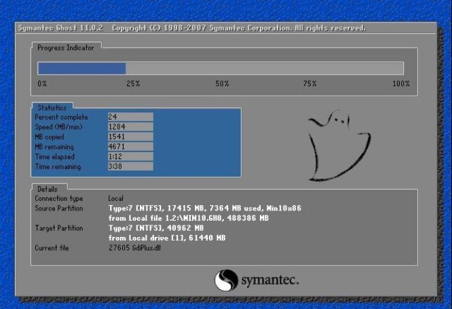Select the Time elapsed value field
The image size is (452, 309).
point(130,156)
